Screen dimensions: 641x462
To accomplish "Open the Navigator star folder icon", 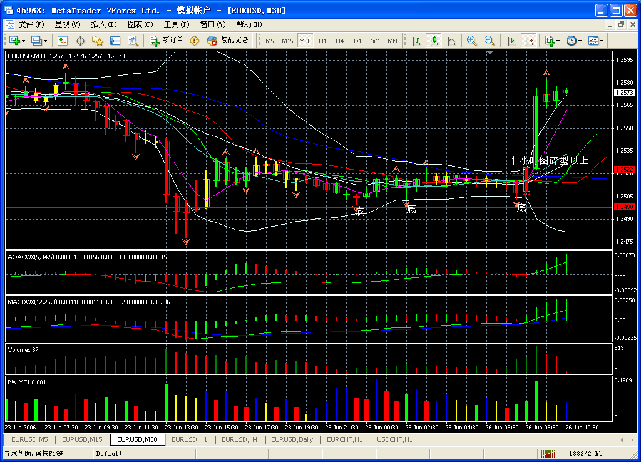I will pos(98,41).
